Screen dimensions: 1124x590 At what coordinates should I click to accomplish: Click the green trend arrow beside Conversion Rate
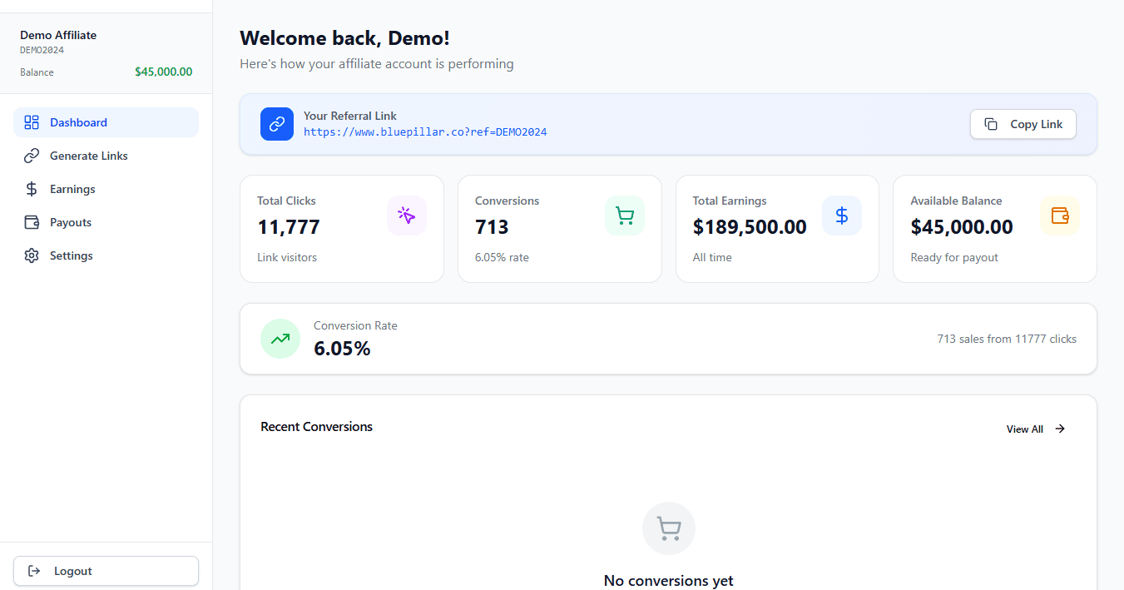(x=280, y=339)
